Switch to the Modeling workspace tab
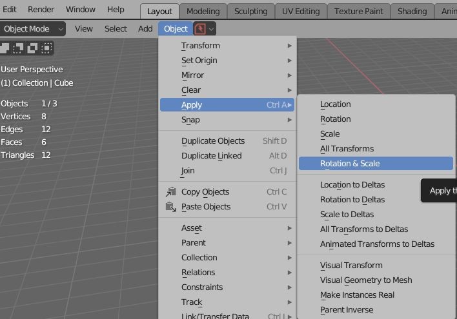The image size is (457, 319). click(x=203, y=12)
